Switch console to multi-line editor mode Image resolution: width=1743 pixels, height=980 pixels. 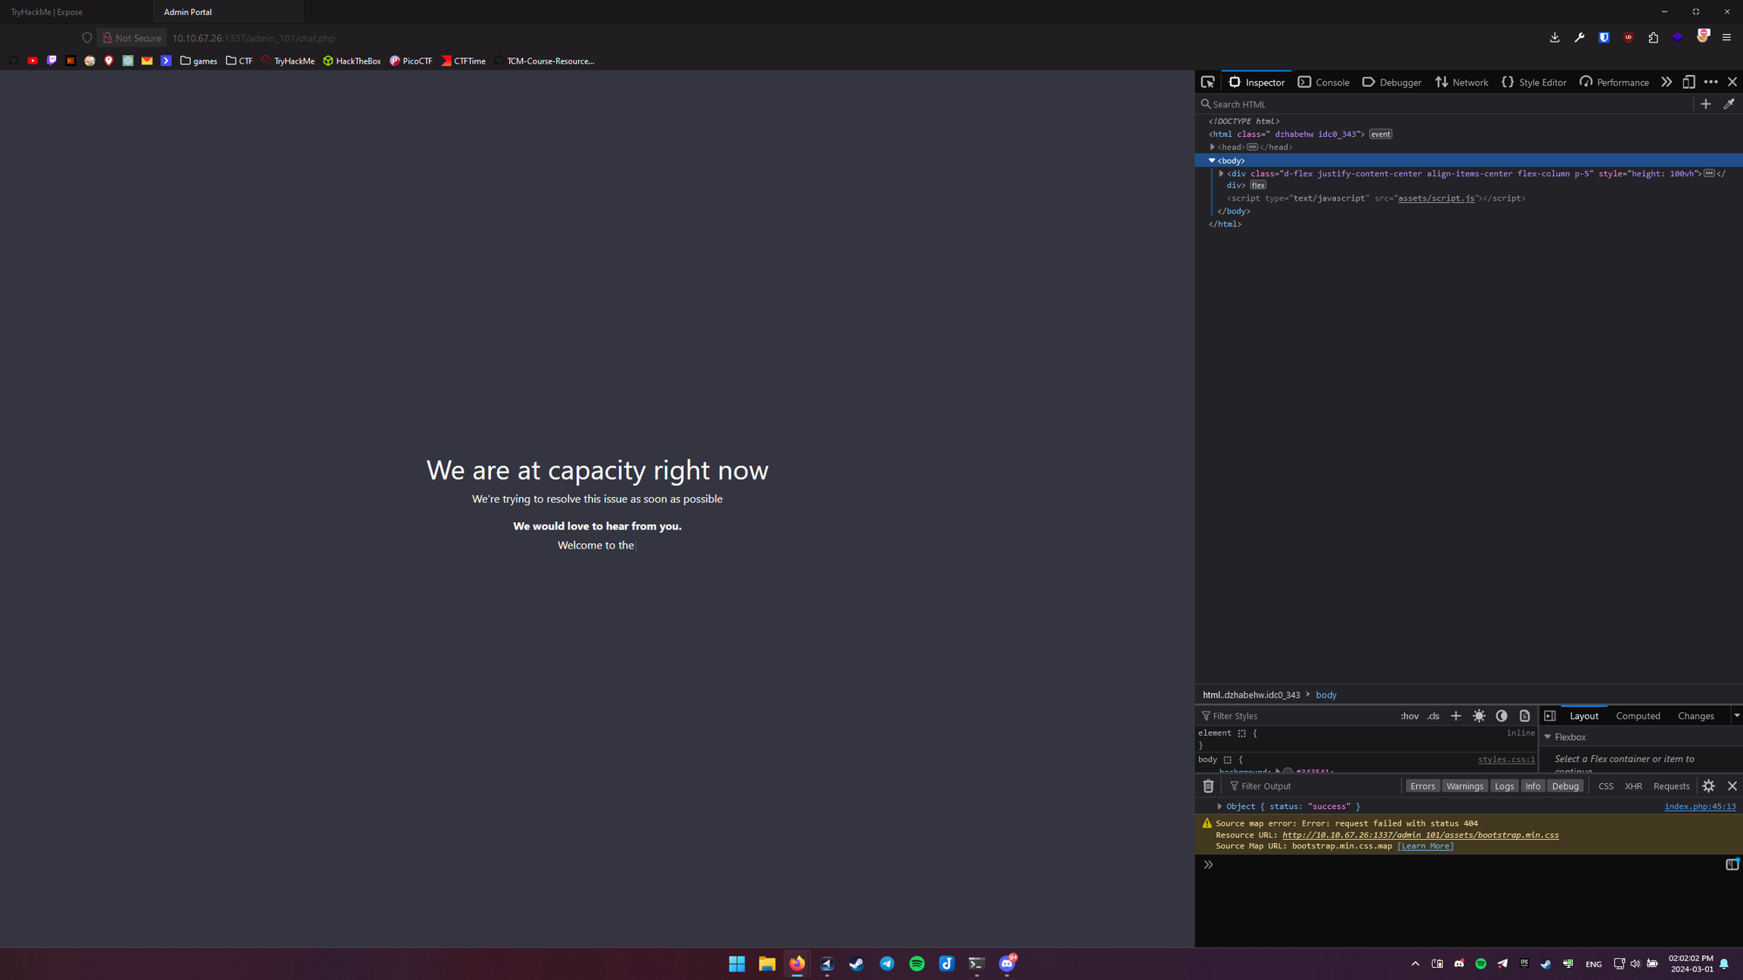click(1732, 864)
